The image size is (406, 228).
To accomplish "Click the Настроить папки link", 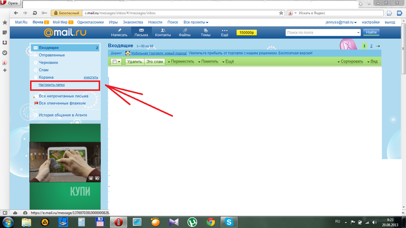I will click(x=52, y=85).
